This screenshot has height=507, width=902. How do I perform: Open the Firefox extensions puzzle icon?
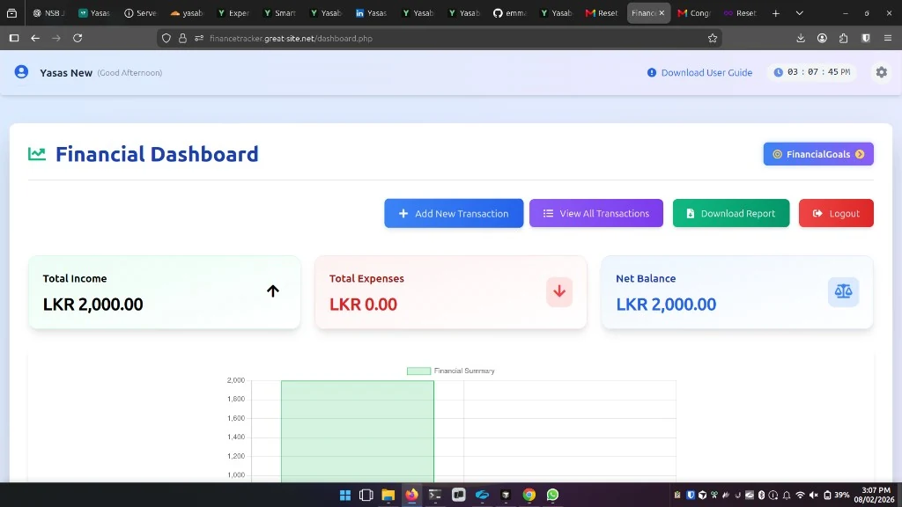pyautogui.click(x=843, y=39)
